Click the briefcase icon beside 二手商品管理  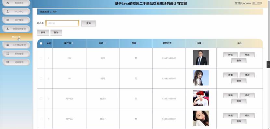tap(7, 45)
